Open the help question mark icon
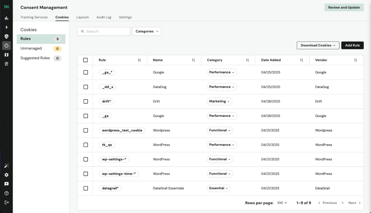This screenshot has width=371, height=213. [6, 193]
